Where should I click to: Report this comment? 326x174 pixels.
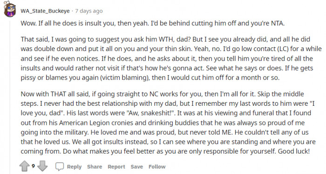coord(116,167)
